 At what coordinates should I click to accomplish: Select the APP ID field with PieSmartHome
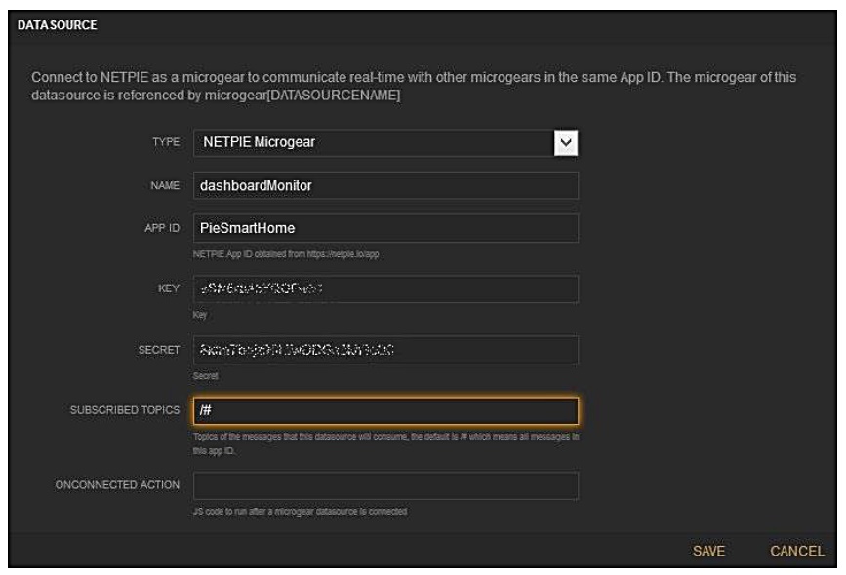(x=384, y=228)
